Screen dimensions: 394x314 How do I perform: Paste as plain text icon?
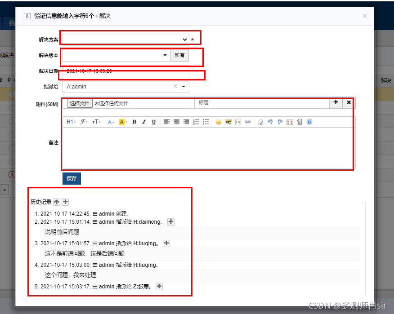(x=300, y=122)
